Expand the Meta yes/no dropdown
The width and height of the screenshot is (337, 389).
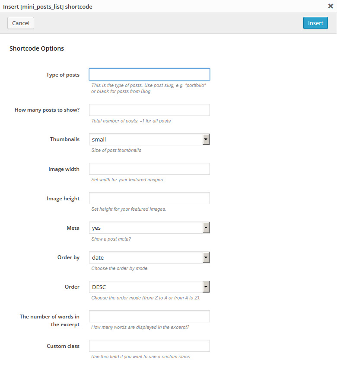(x=146, y=228)
